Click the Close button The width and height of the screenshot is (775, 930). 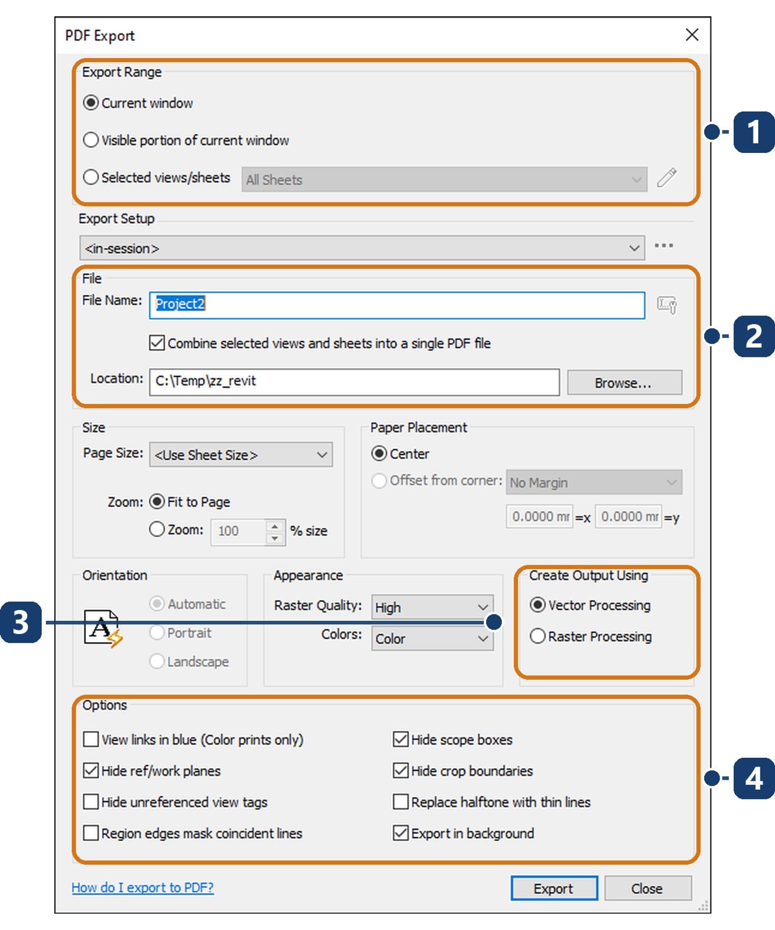pos(648,888)
